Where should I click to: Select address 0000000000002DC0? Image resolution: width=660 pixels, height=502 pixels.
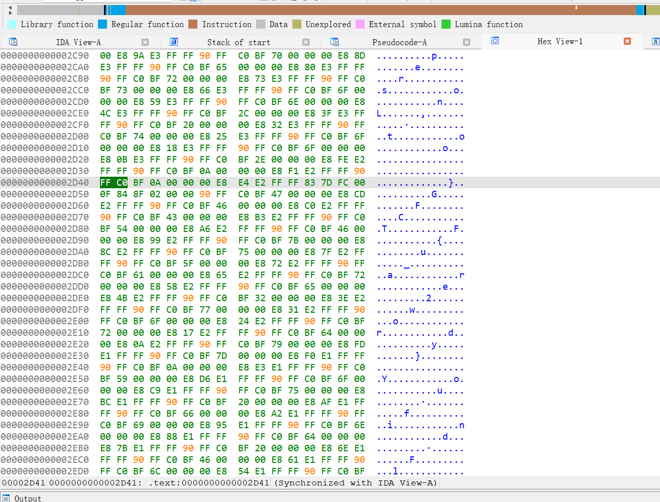45,275
